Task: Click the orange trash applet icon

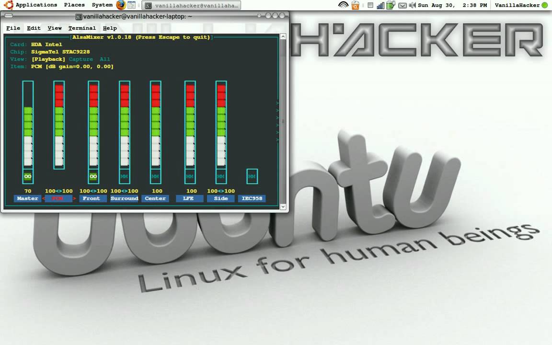Action: [x=355, y=5]
